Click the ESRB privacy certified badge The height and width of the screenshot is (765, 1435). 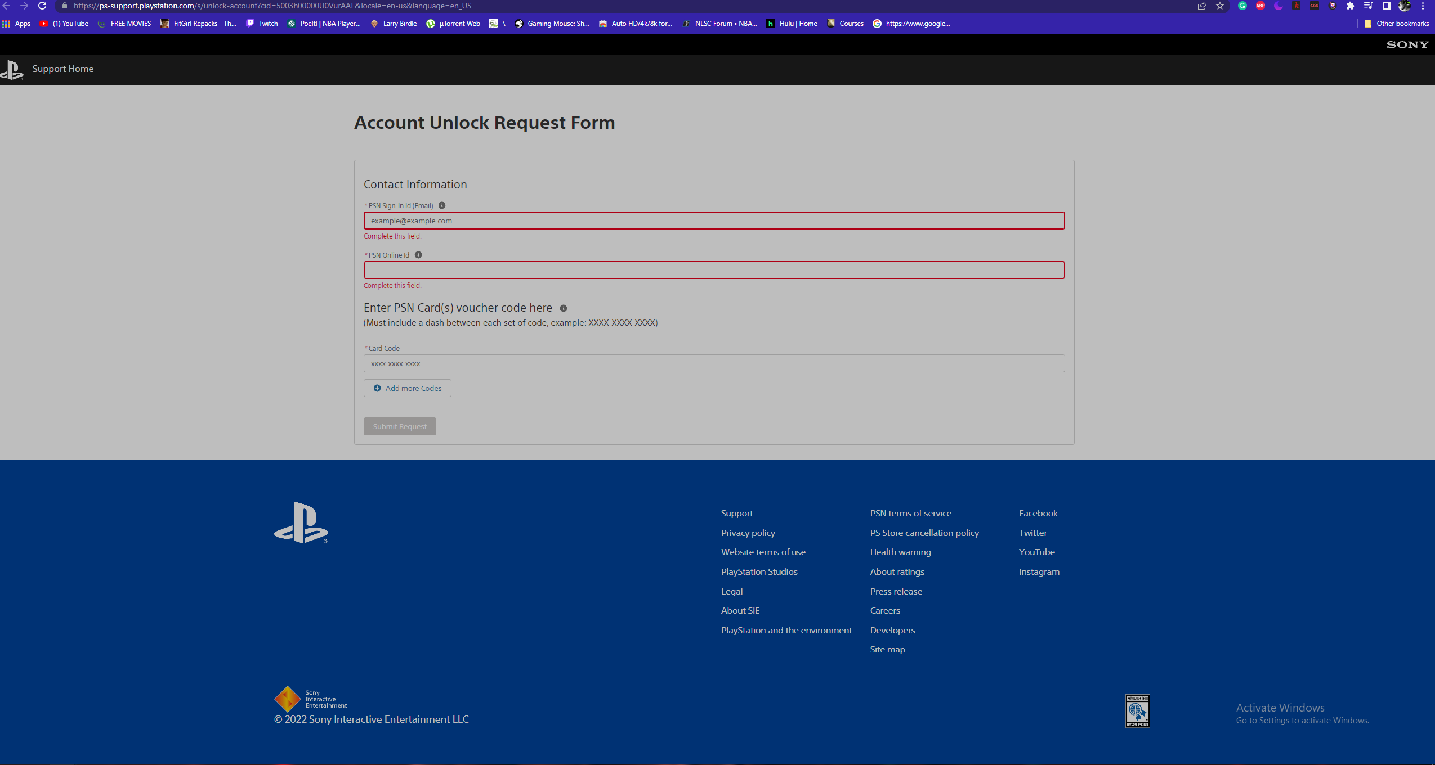[x=1138, y=711]
